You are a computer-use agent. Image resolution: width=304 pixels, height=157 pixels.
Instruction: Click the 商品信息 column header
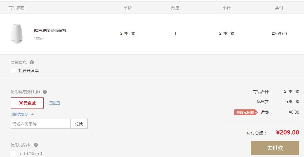[x=17, y=8]
